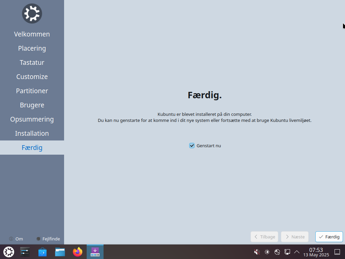Screen dimensions: 345x259
Task: Select the Placering step in sidebar
Action: pos(32,48)
